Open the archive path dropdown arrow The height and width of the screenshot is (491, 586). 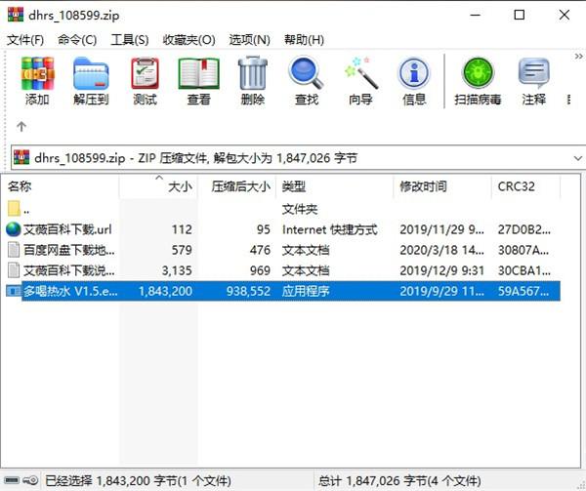tap(578, 158)
